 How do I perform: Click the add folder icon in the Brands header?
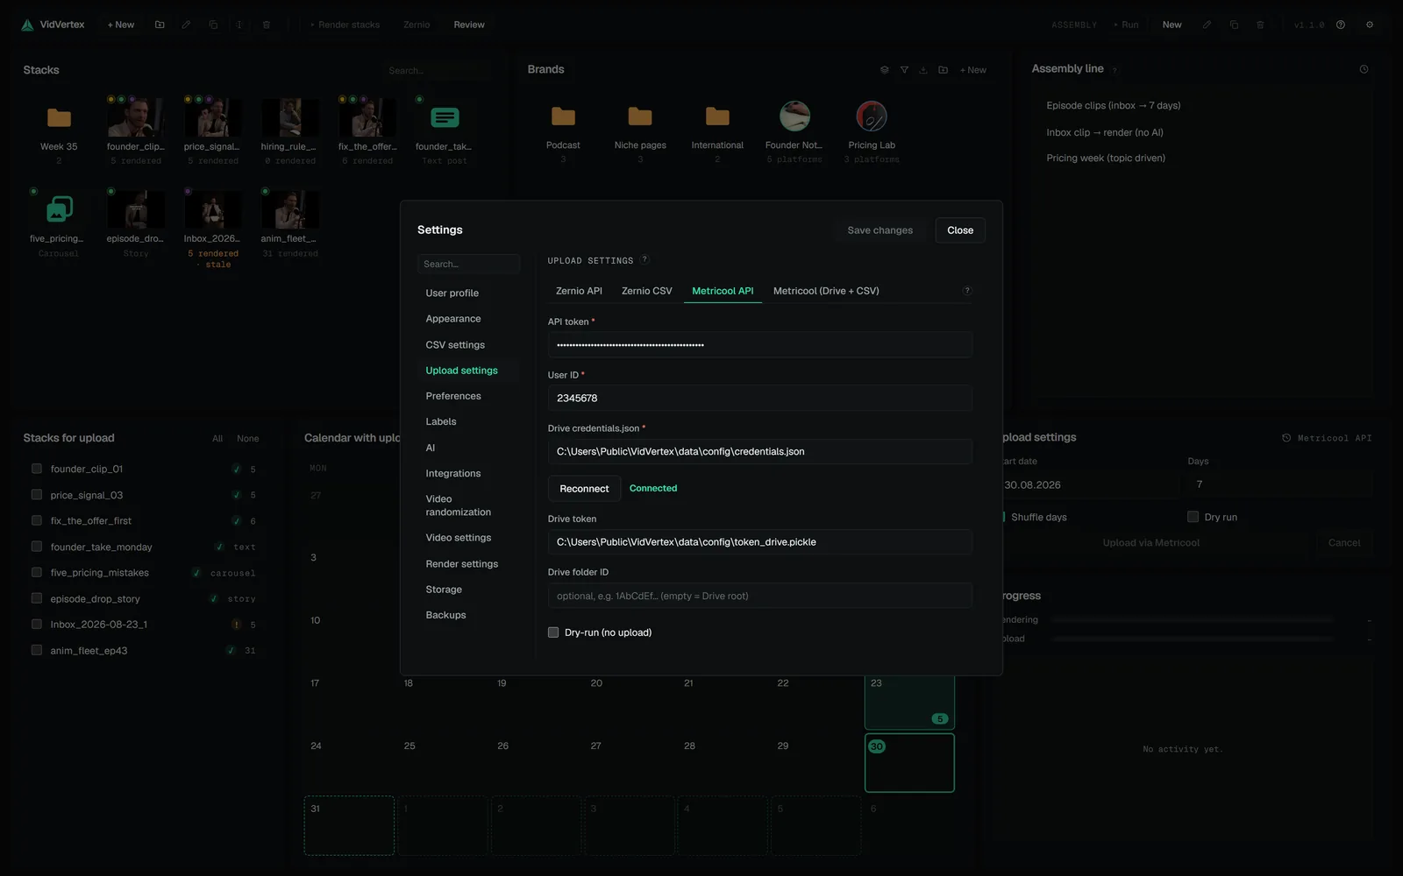pyautogui.click(x=944, y=70)
